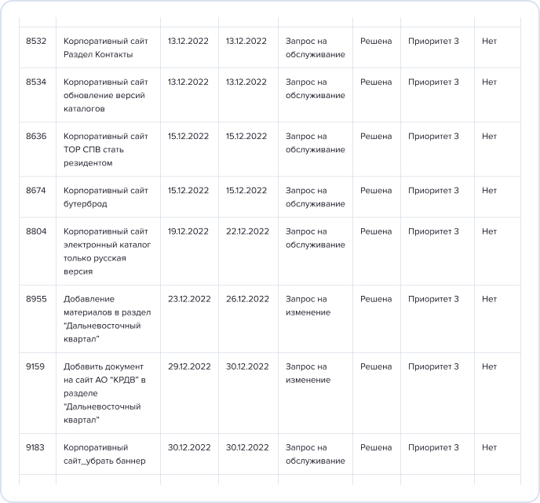Click the 29.12.2022 date cell
Image resolution: width=540 pixels, height=503 pixels.
pyautogui.click(x=189, y=366)
